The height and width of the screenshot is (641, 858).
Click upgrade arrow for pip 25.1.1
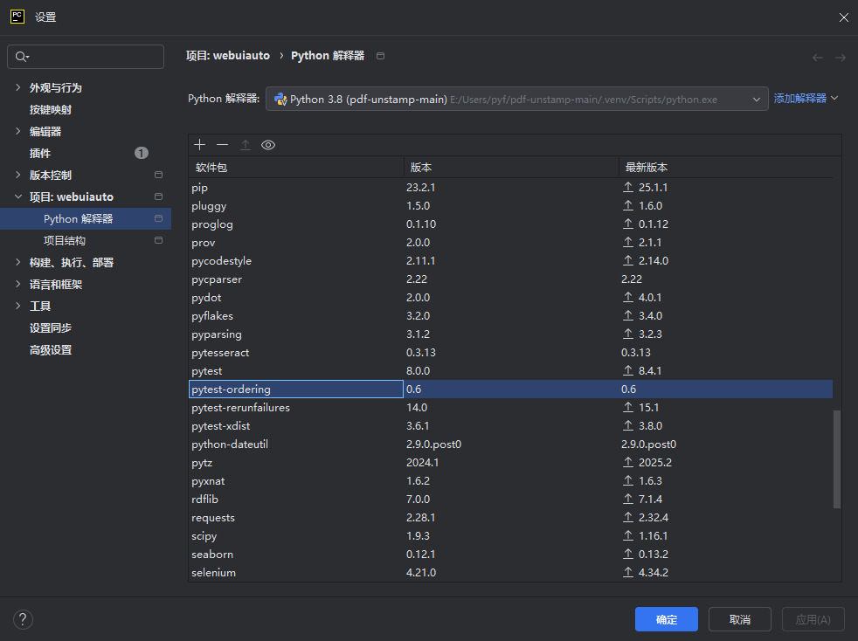[628, 187]
